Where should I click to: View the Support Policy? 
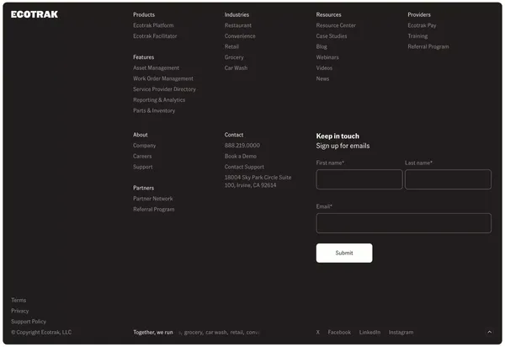point(29,321)
